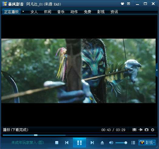Toggle the playlist list icon
Screen dimensions: 159x149
click(133, 143)
